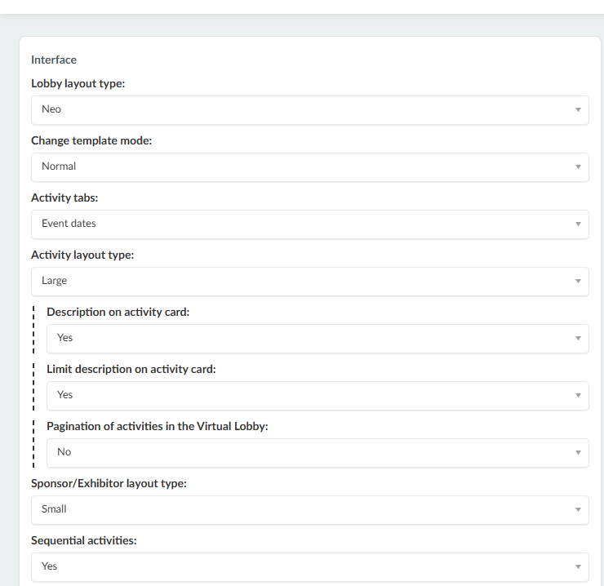Viewport: 604px width, 586px height.
Task: Click the arrow in Sequential activities field
Action: coord(578,566)
